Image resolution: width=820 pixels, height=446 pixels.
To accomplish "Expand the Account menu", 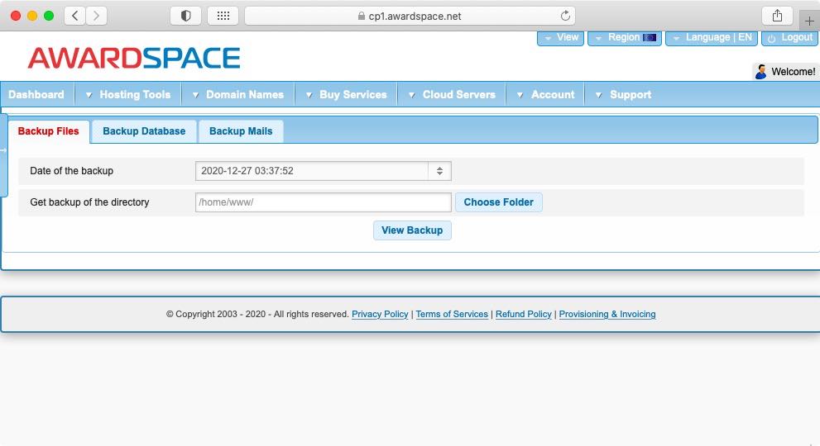I will tap(545, 94).
